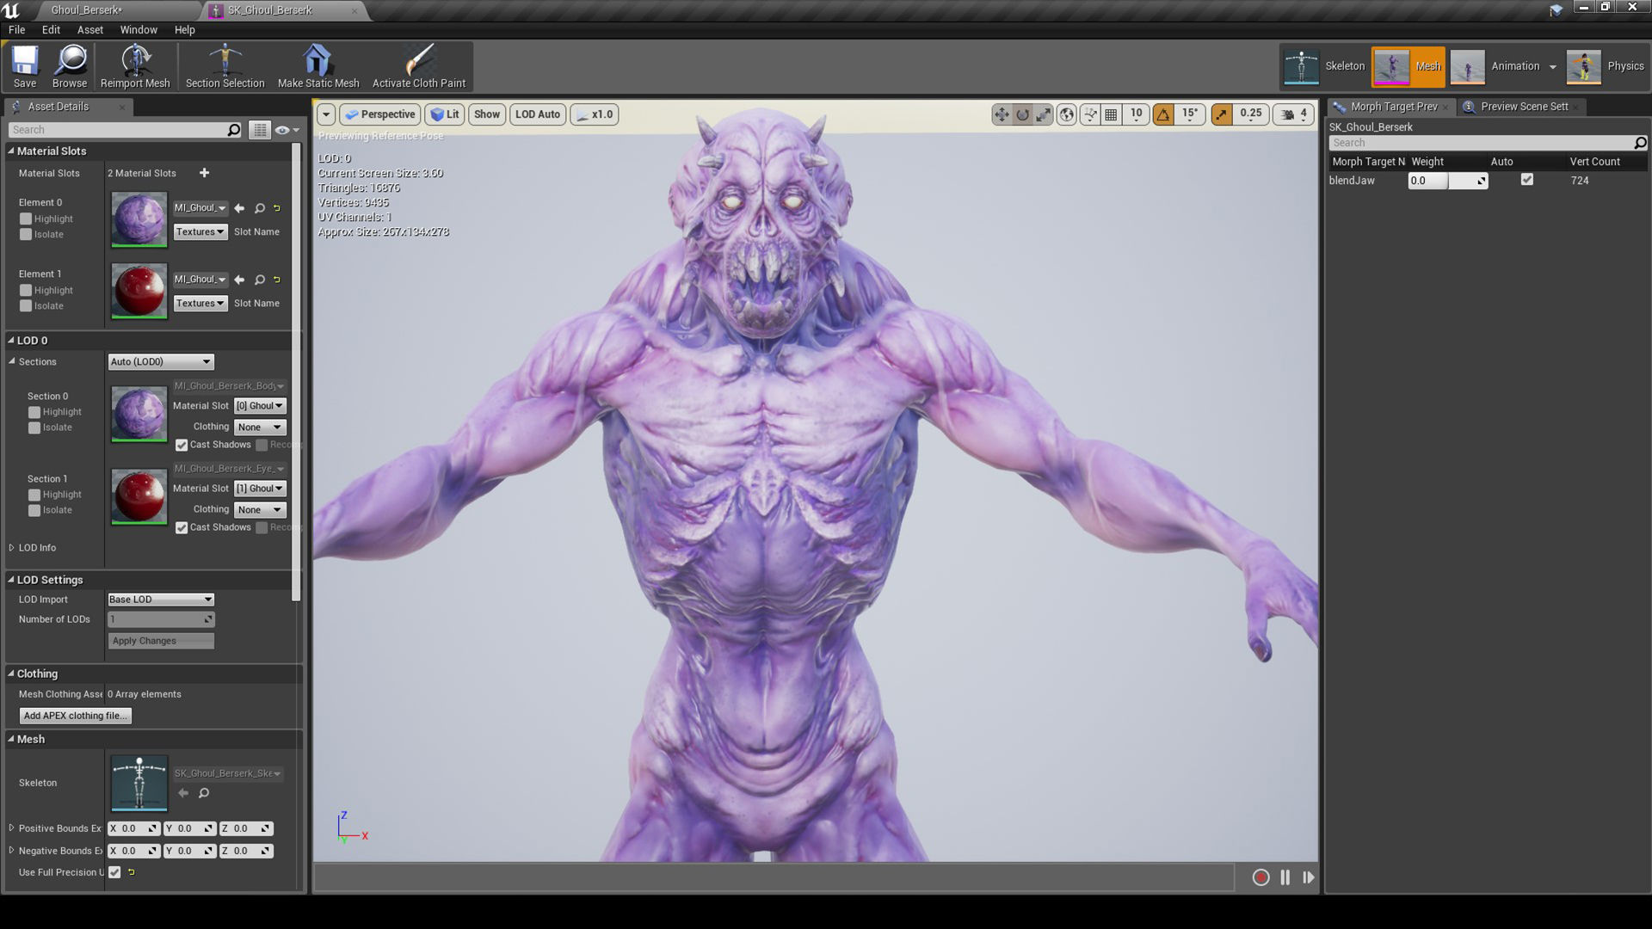This screenshot has height=929, width=1652.
Task: Toggle Cast Shadows for Section 0
Action: point(182,446)
